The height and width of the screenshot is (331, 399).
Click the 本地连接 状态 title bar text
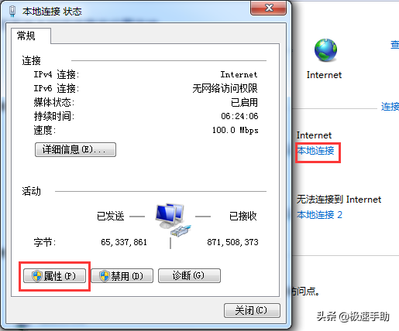(x=52, y=12)
